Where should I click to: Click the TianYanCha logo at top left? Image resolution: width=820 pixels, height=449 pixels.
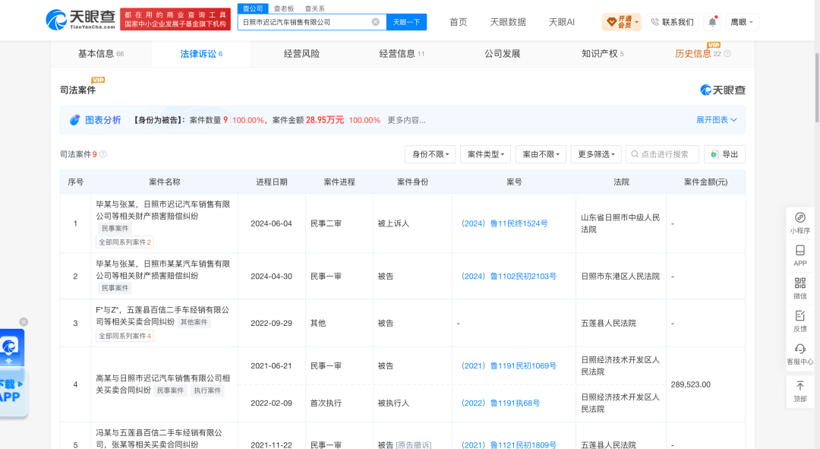(80, 20)
